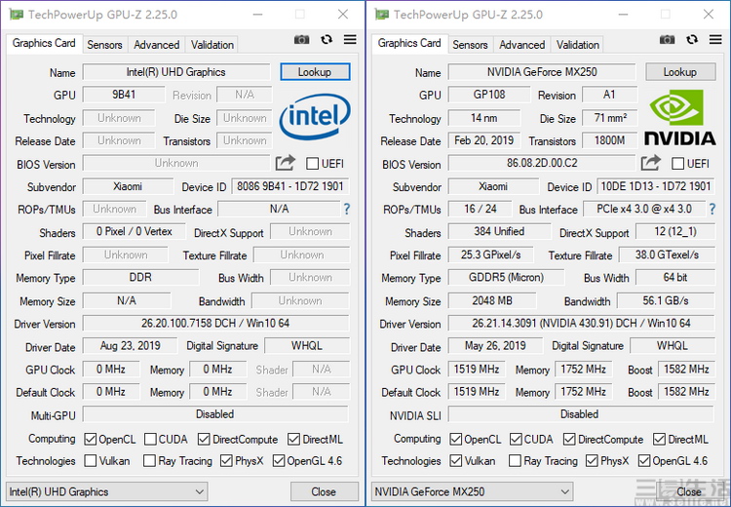Click Device ID value 8086 9B41 - 1D72 1901
Viewport: 731px width, 507px height.
[290, 186]
